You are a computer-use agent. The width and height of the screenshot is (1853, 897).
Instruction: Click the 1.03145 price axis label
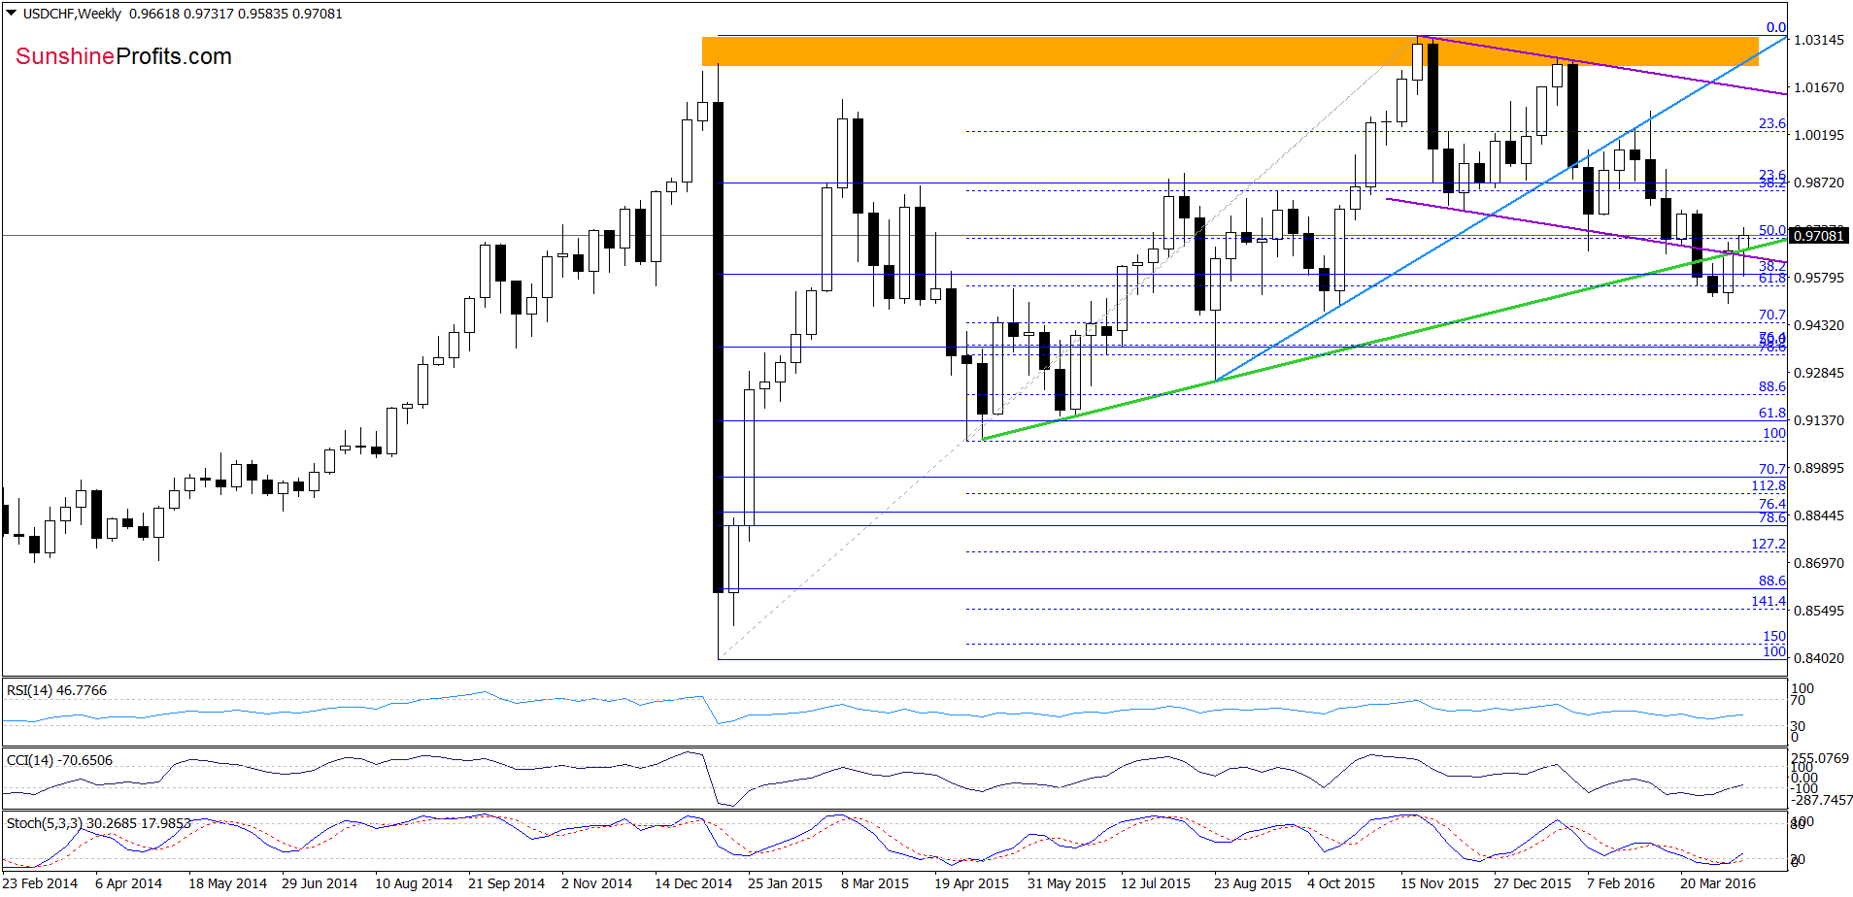pos(1818,40)
